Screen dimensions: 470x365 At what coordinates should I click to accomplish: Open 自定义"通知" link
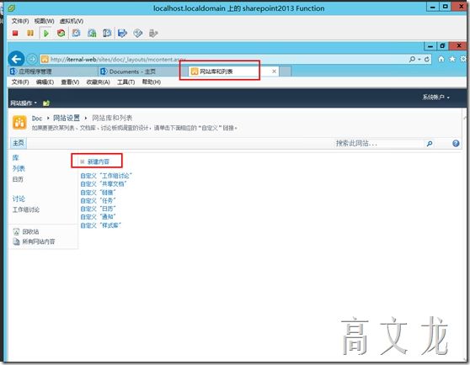tap(98, 217)
